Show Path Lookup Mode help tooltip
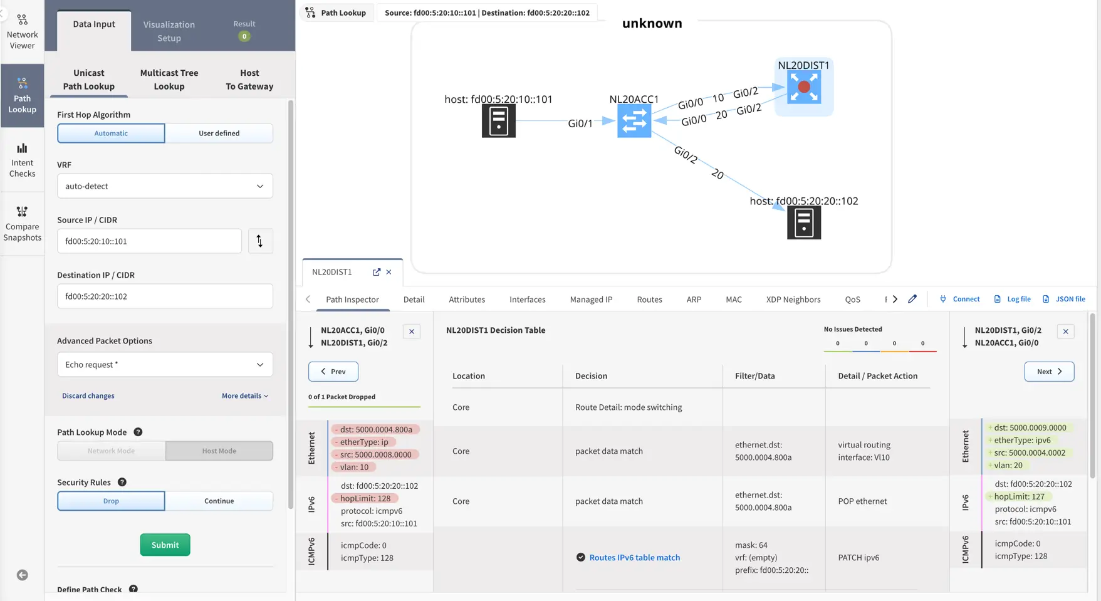 pyautogui.click(x=138, y=432)
